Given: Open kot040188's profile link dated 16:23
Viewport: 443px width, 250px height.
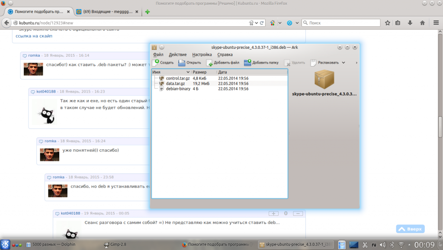Looking at the screenshot, I should pyautogui.click(x=46, y=92).
